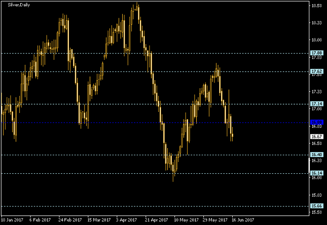Click the 18.08 price scale value
Viewport: 327px width, 225px height.
(x=316, y=40)
